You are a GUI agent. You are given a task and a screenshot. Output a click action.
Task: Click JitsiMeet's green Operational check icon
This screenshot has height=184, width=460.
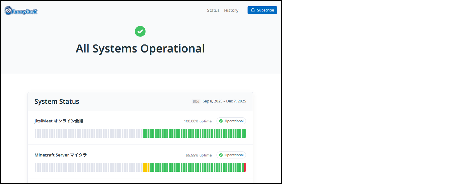(x=221, y=121)
